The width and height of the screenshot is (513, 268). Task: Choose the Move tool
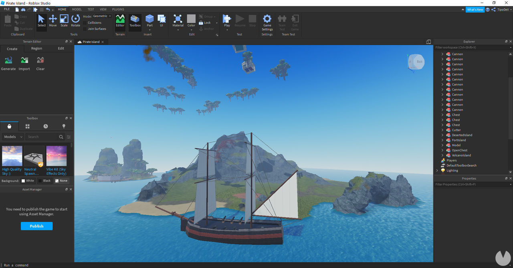(53, 21)
